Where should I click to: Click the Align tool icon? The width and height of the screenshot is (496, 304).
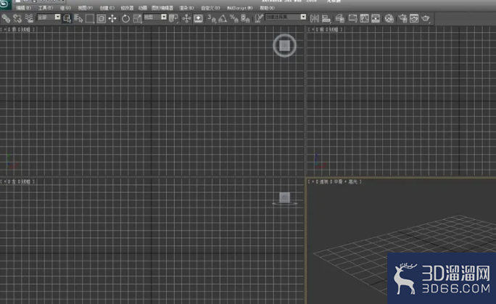(x=326, y=18)
